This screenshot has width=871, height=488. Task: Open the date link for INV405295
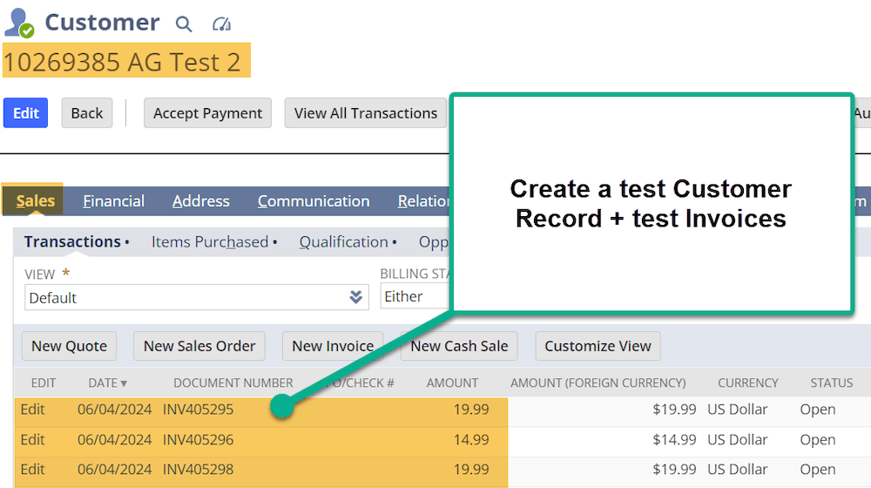[114, 410]
